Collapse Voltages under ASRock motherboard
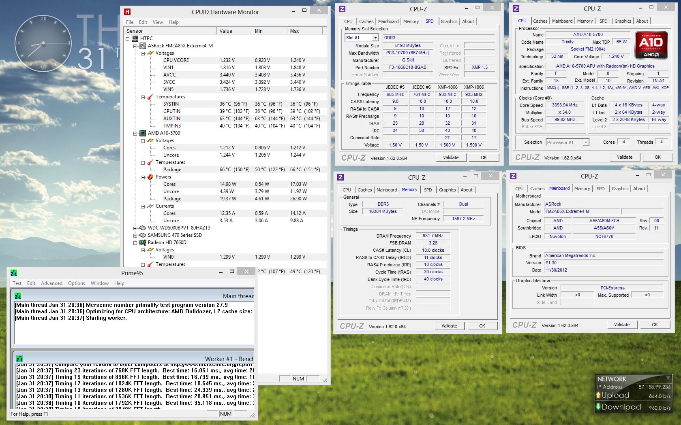 143,53
